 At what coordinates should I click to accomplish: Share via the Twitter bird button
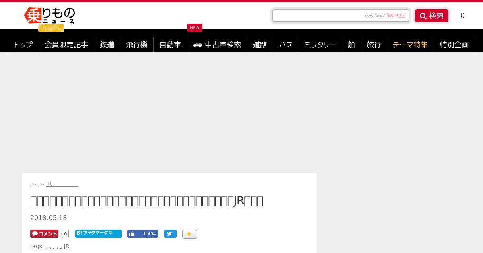pos(170,234)
